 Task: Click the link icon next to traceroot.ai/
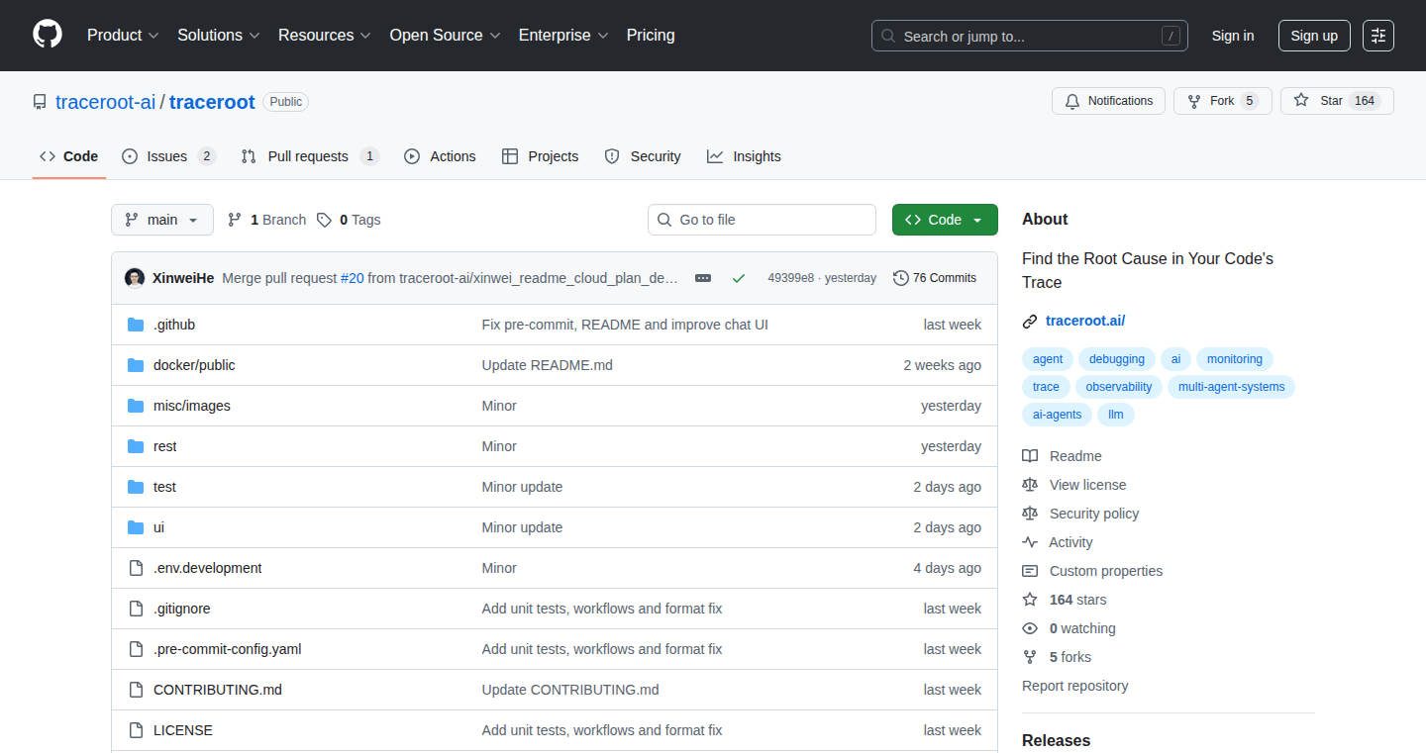click(x=1030, y=321)
